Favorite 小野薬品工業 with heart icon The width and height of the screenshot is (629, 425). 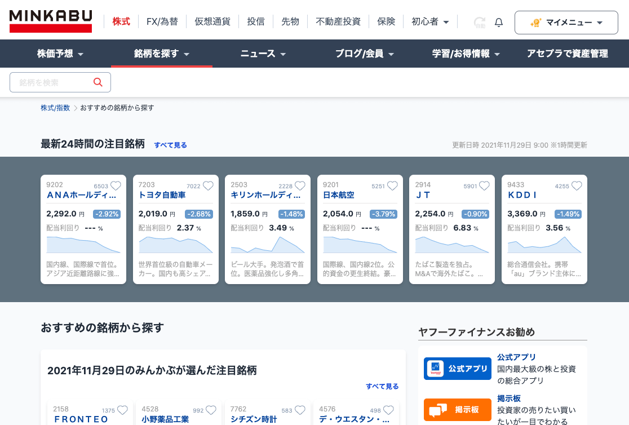(x=211, y=410)
